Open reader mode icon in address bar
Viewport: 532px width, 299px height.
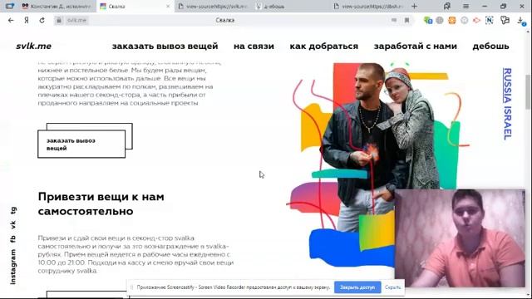[x=393, y=20]
